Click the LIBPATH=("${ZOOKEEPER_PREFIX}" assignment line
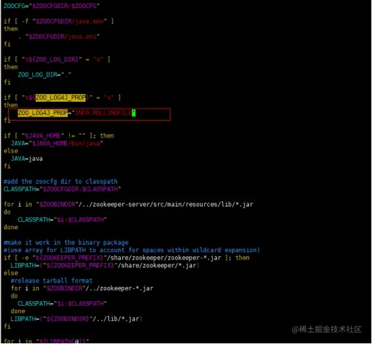The height and width of the screenshot is (344, 372). tap(105, 266)
